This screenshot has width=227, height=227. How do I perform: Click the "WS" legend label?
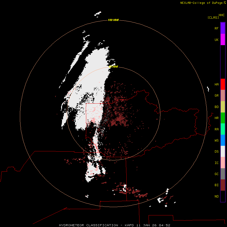point(216,140)
